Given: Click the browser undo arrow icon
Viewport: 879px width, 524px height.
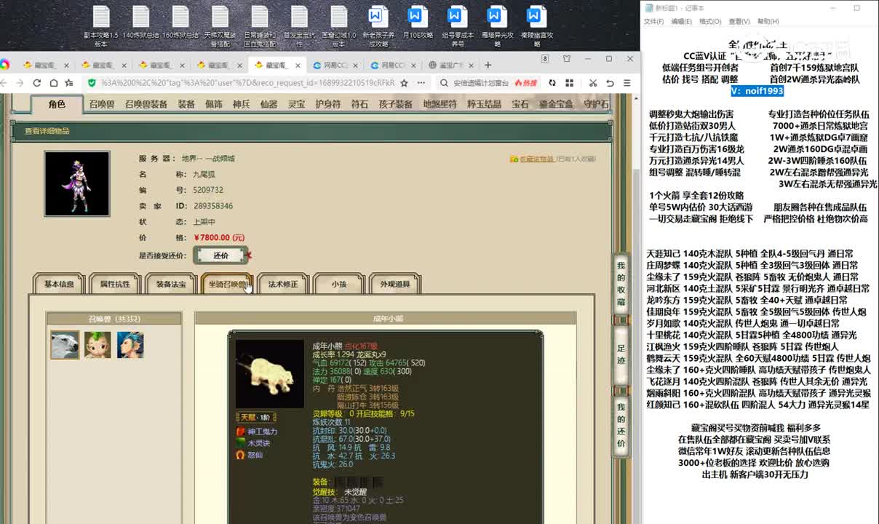Looking at the screenshot, I should 610,83.
